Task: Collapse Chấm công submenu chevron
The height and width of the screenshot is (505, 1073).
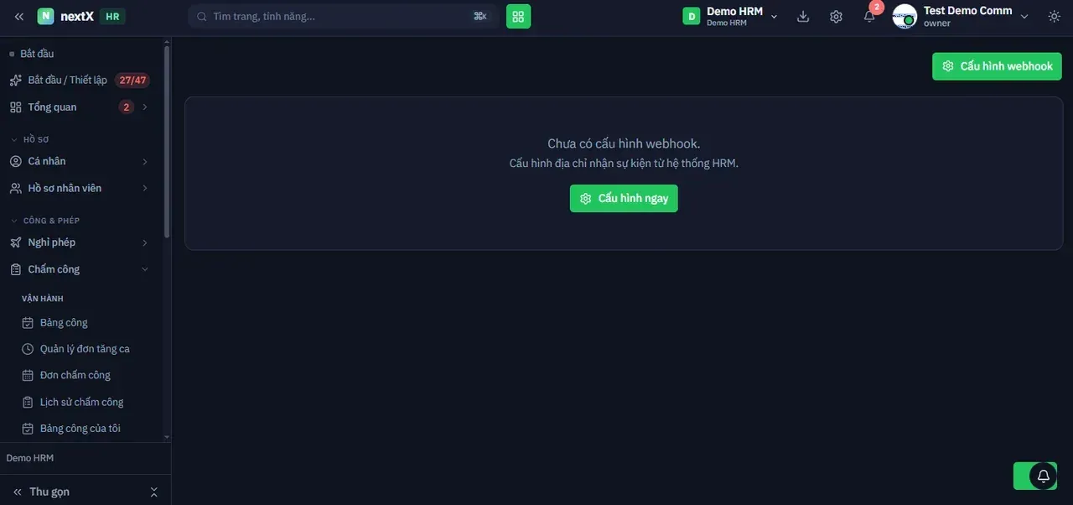Action: [x=145, y=269]
